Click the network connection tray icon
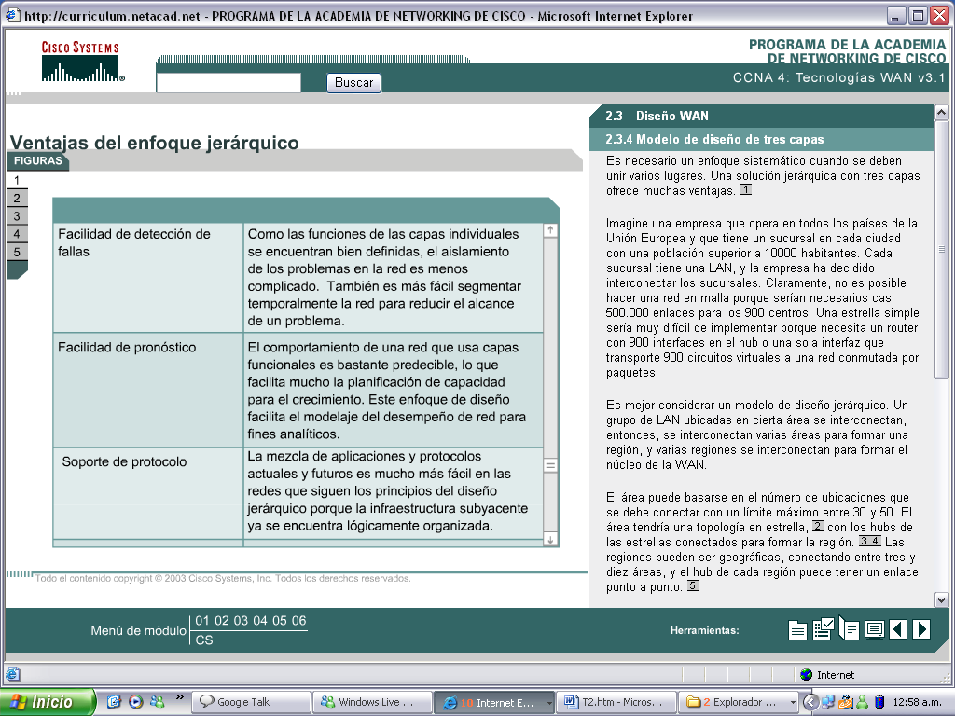This screenshot has width=955, height=716. click(828, 702)
